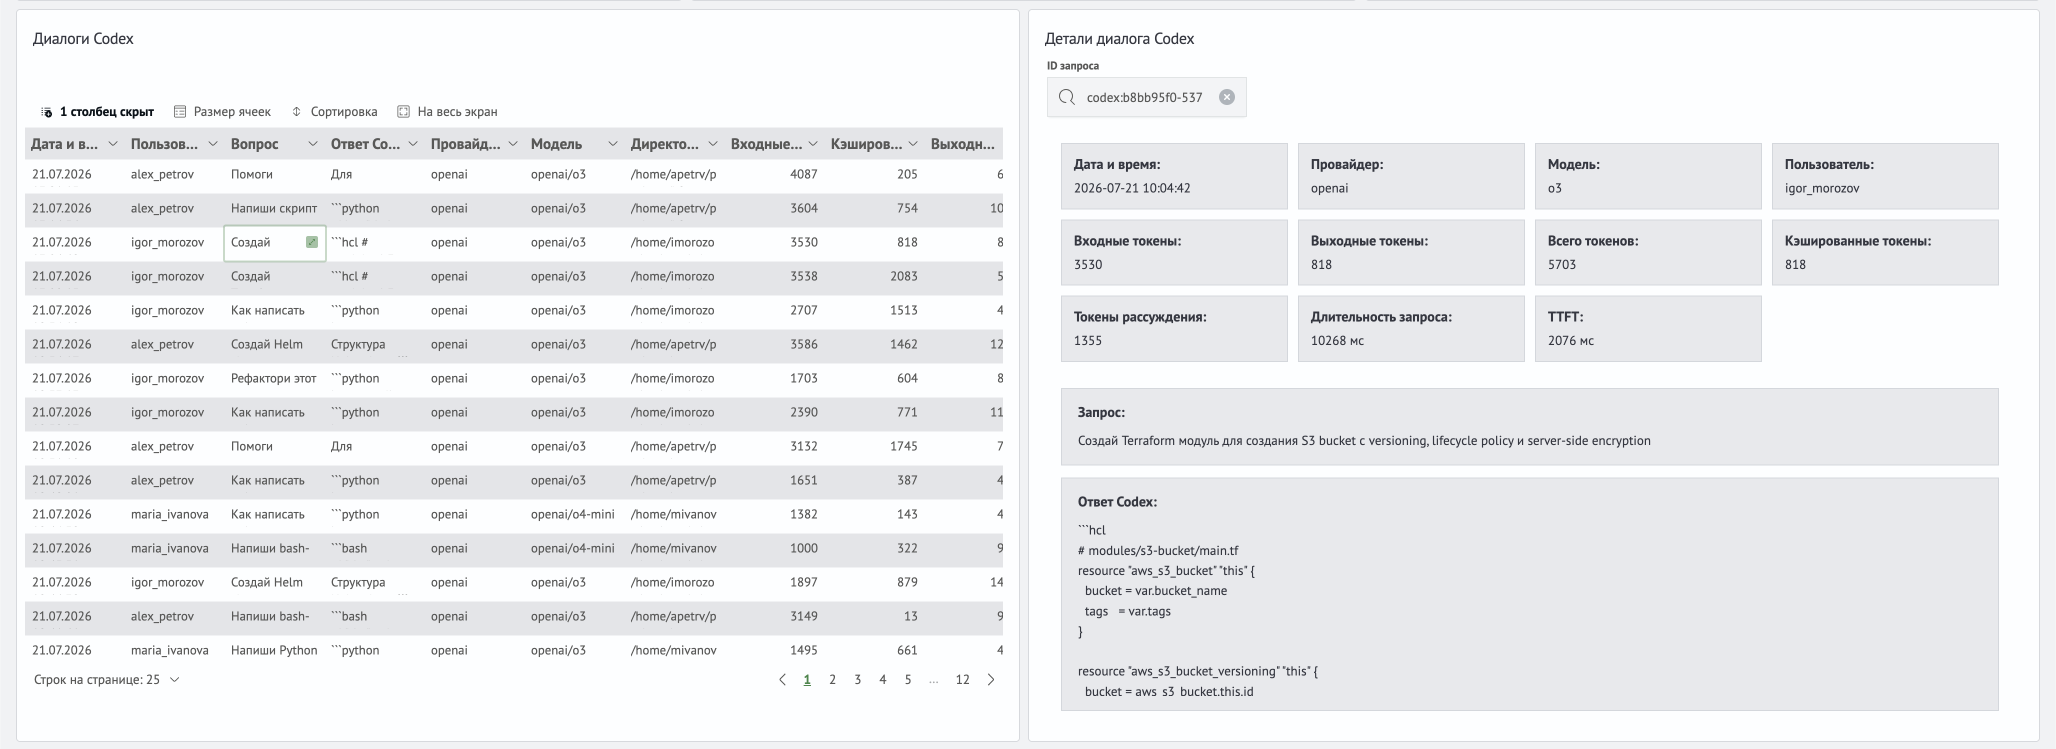Click the magnifier icon in the ID запроса field
Screen dimensions: 2056x749
pyautogui.click(x=1066, y=97)
